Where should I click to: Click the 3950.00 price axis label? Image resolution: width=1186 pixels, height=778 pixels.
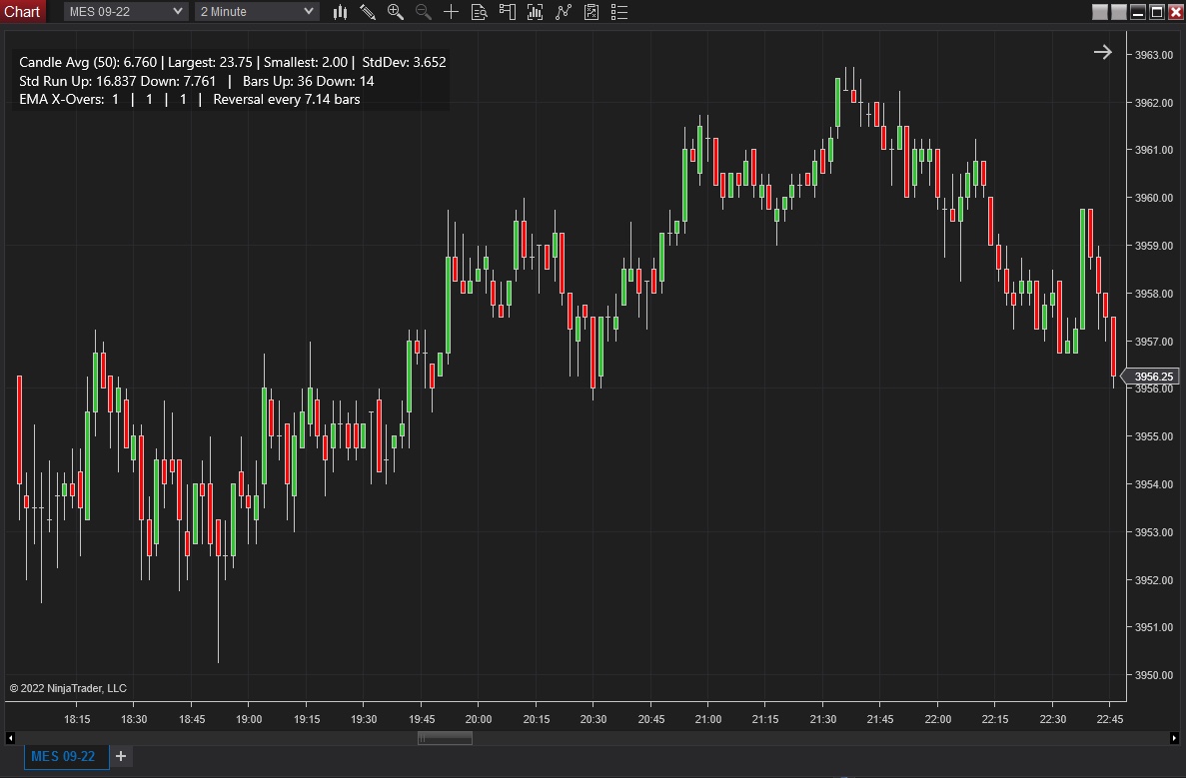(x=1153, y=675)
